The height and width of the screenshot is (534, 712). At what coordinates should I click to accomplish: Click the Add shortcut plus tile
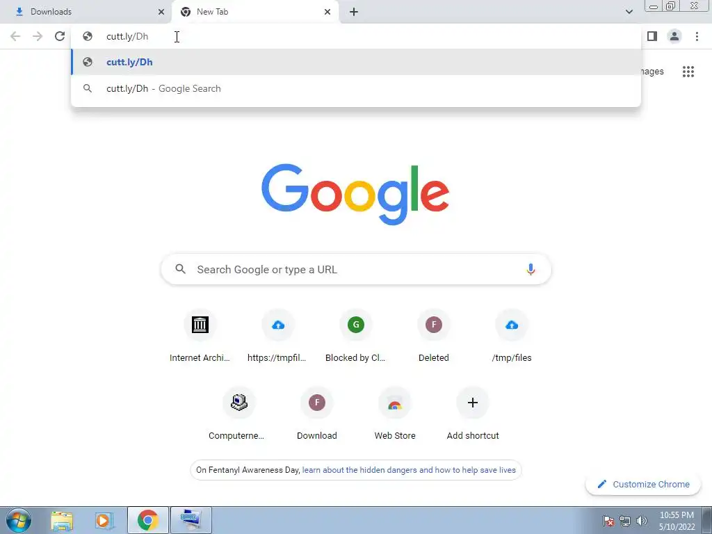click(x=473, y=414)
